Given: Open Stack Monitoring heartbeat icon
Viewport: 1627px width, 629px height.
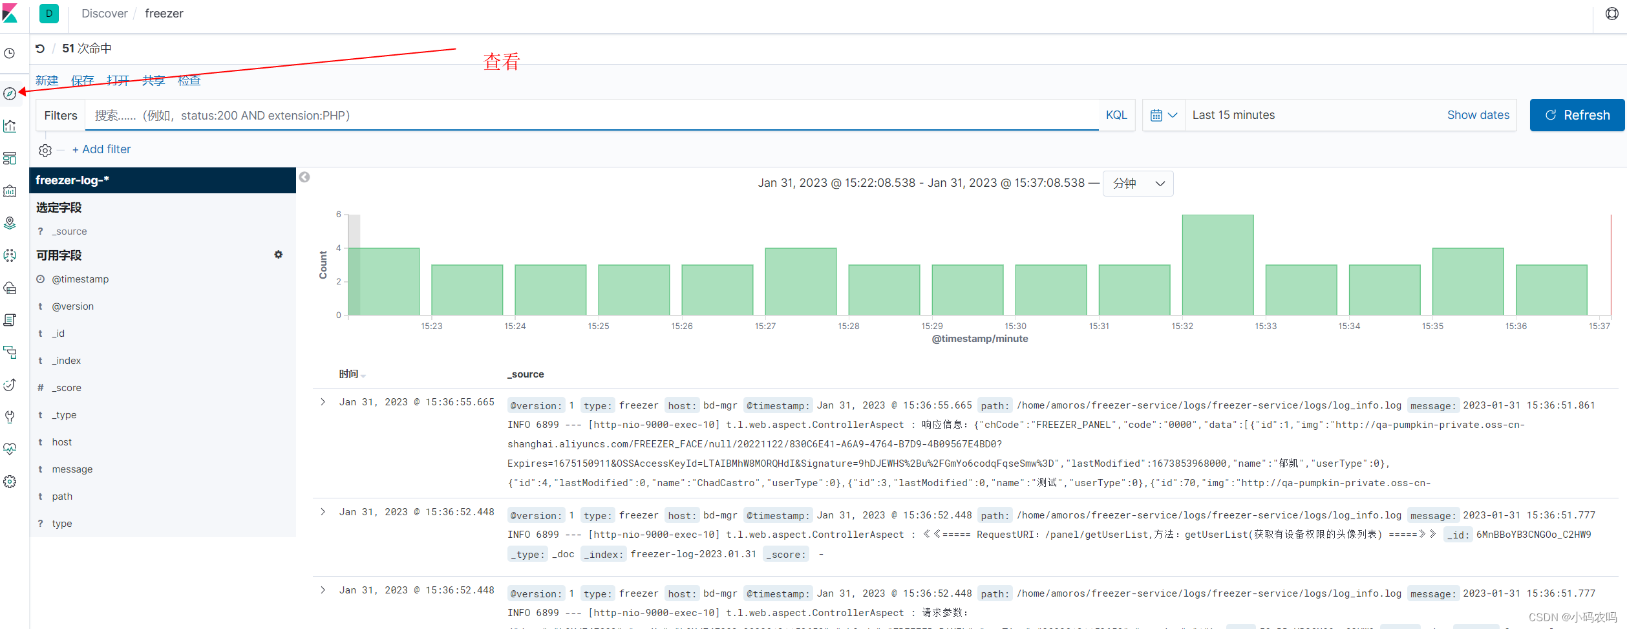Looking at the screenshot, I should [x=10, y=449].
